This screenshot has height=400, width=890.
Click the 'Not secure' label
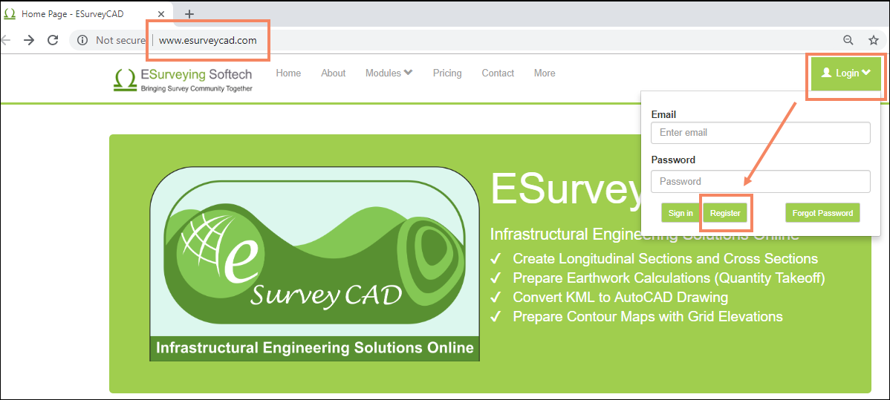pyautogui.click(x=121, y=40)
